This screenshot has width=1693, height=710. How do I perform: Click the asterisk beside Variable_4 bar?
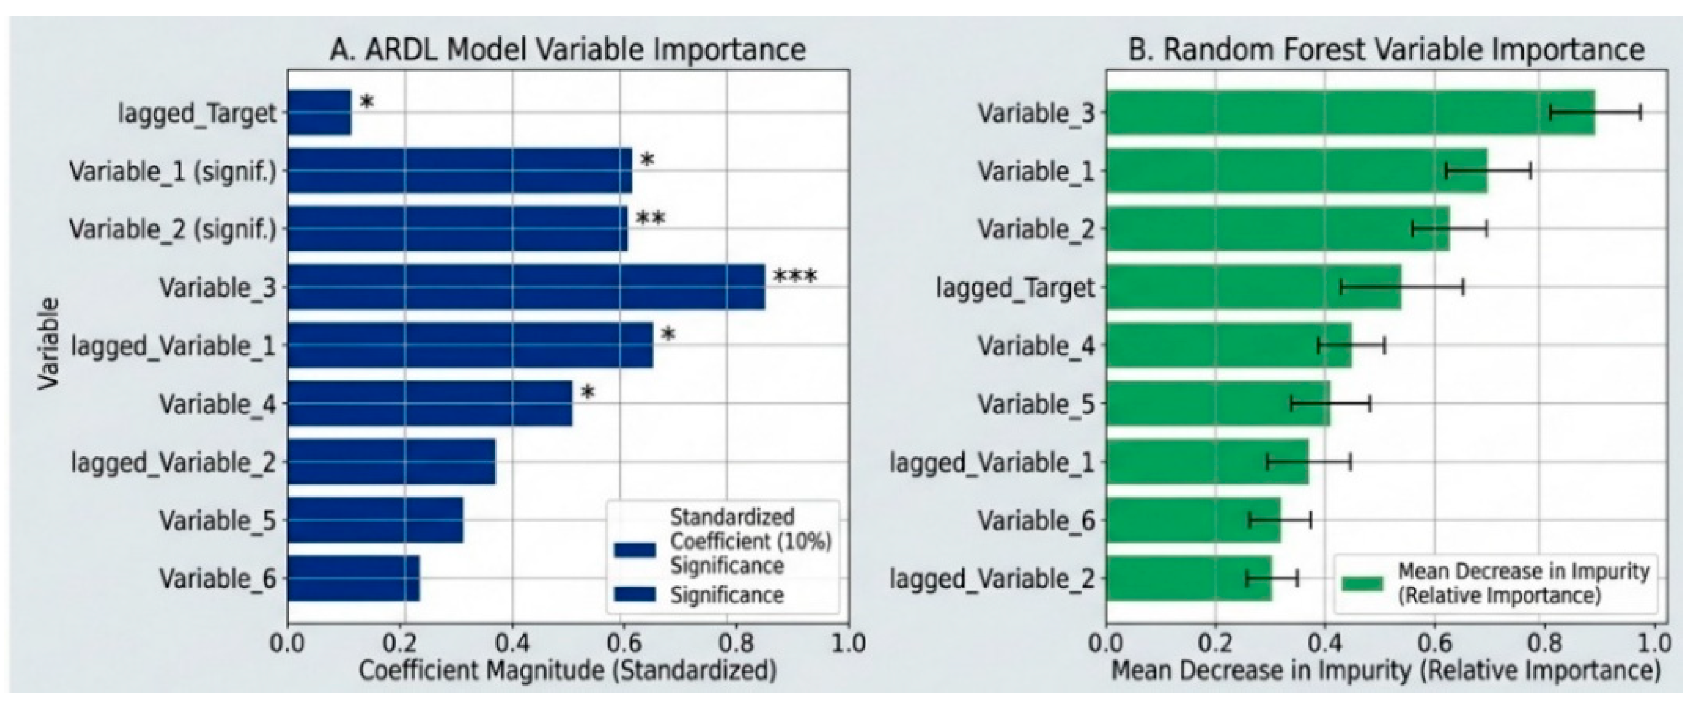(587, 393)
